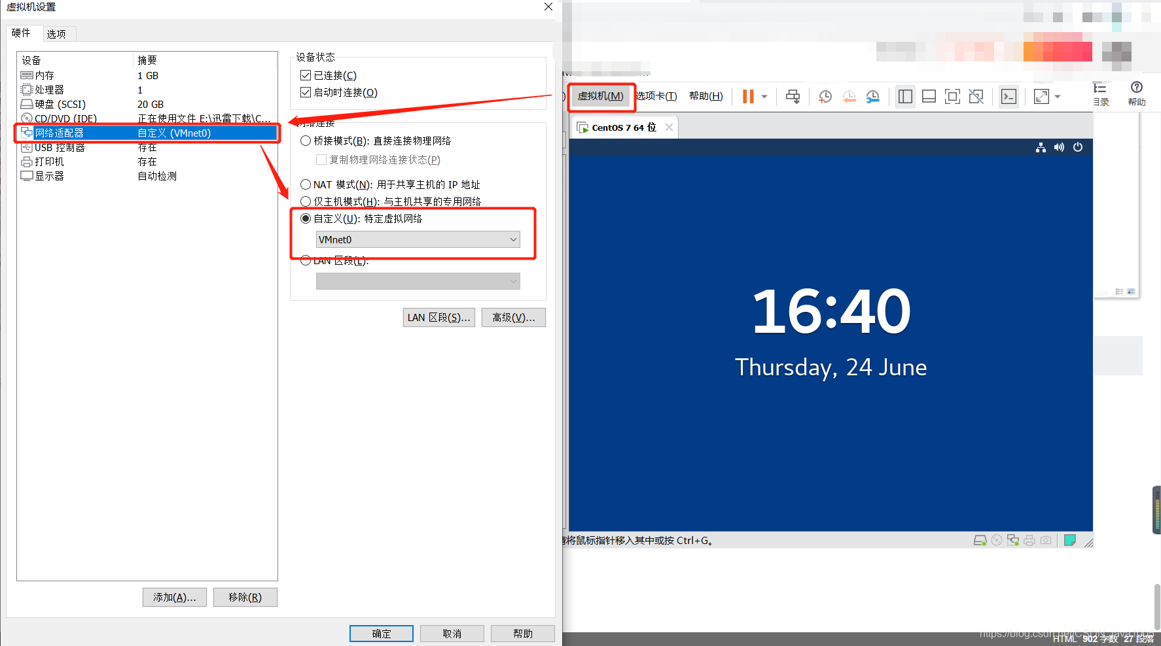Click the CentOS power icon
This screenshot has height=646, width=1161.
1078,148
